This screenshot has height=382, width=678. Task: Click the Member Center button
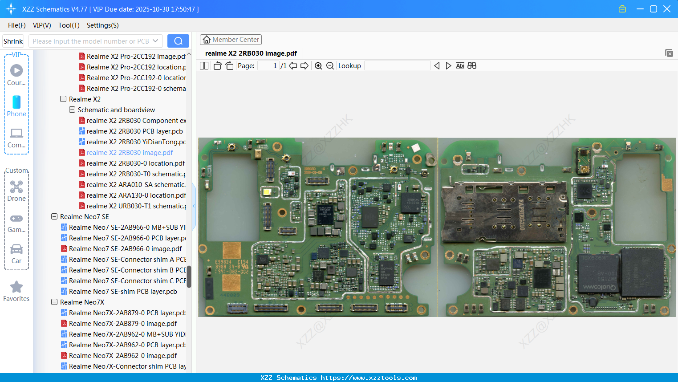click(x=231, y=40)
